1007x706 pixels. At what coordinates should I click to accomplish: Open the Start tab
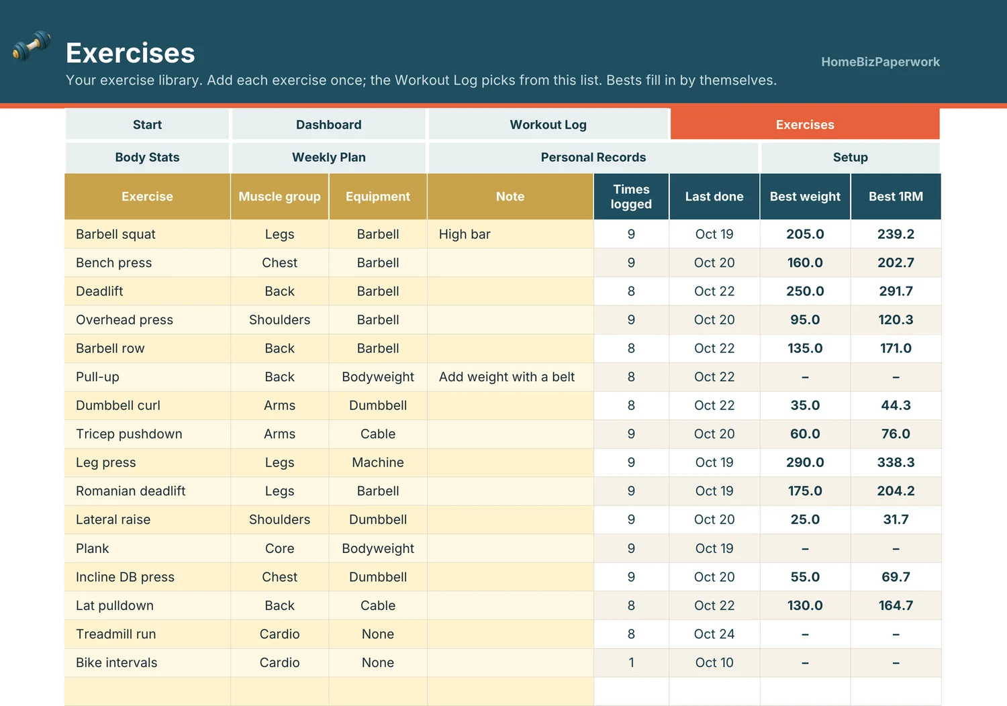147,125
